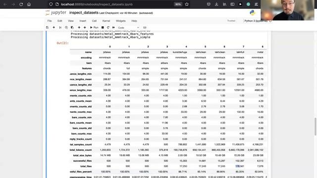The width and height of the screenshot is (317, 178).
Task: Run the selected cell
Action: [94, 28]
